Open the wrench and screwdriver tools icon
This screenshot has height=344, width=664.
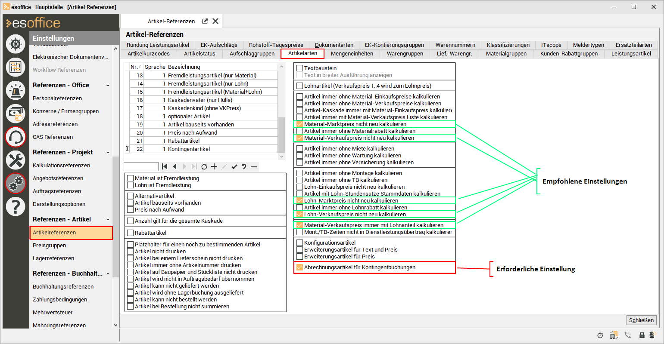16,160
